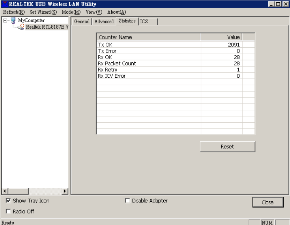
Task: Click the Rx Retry value 1
Action: click(x=238, y=70)
